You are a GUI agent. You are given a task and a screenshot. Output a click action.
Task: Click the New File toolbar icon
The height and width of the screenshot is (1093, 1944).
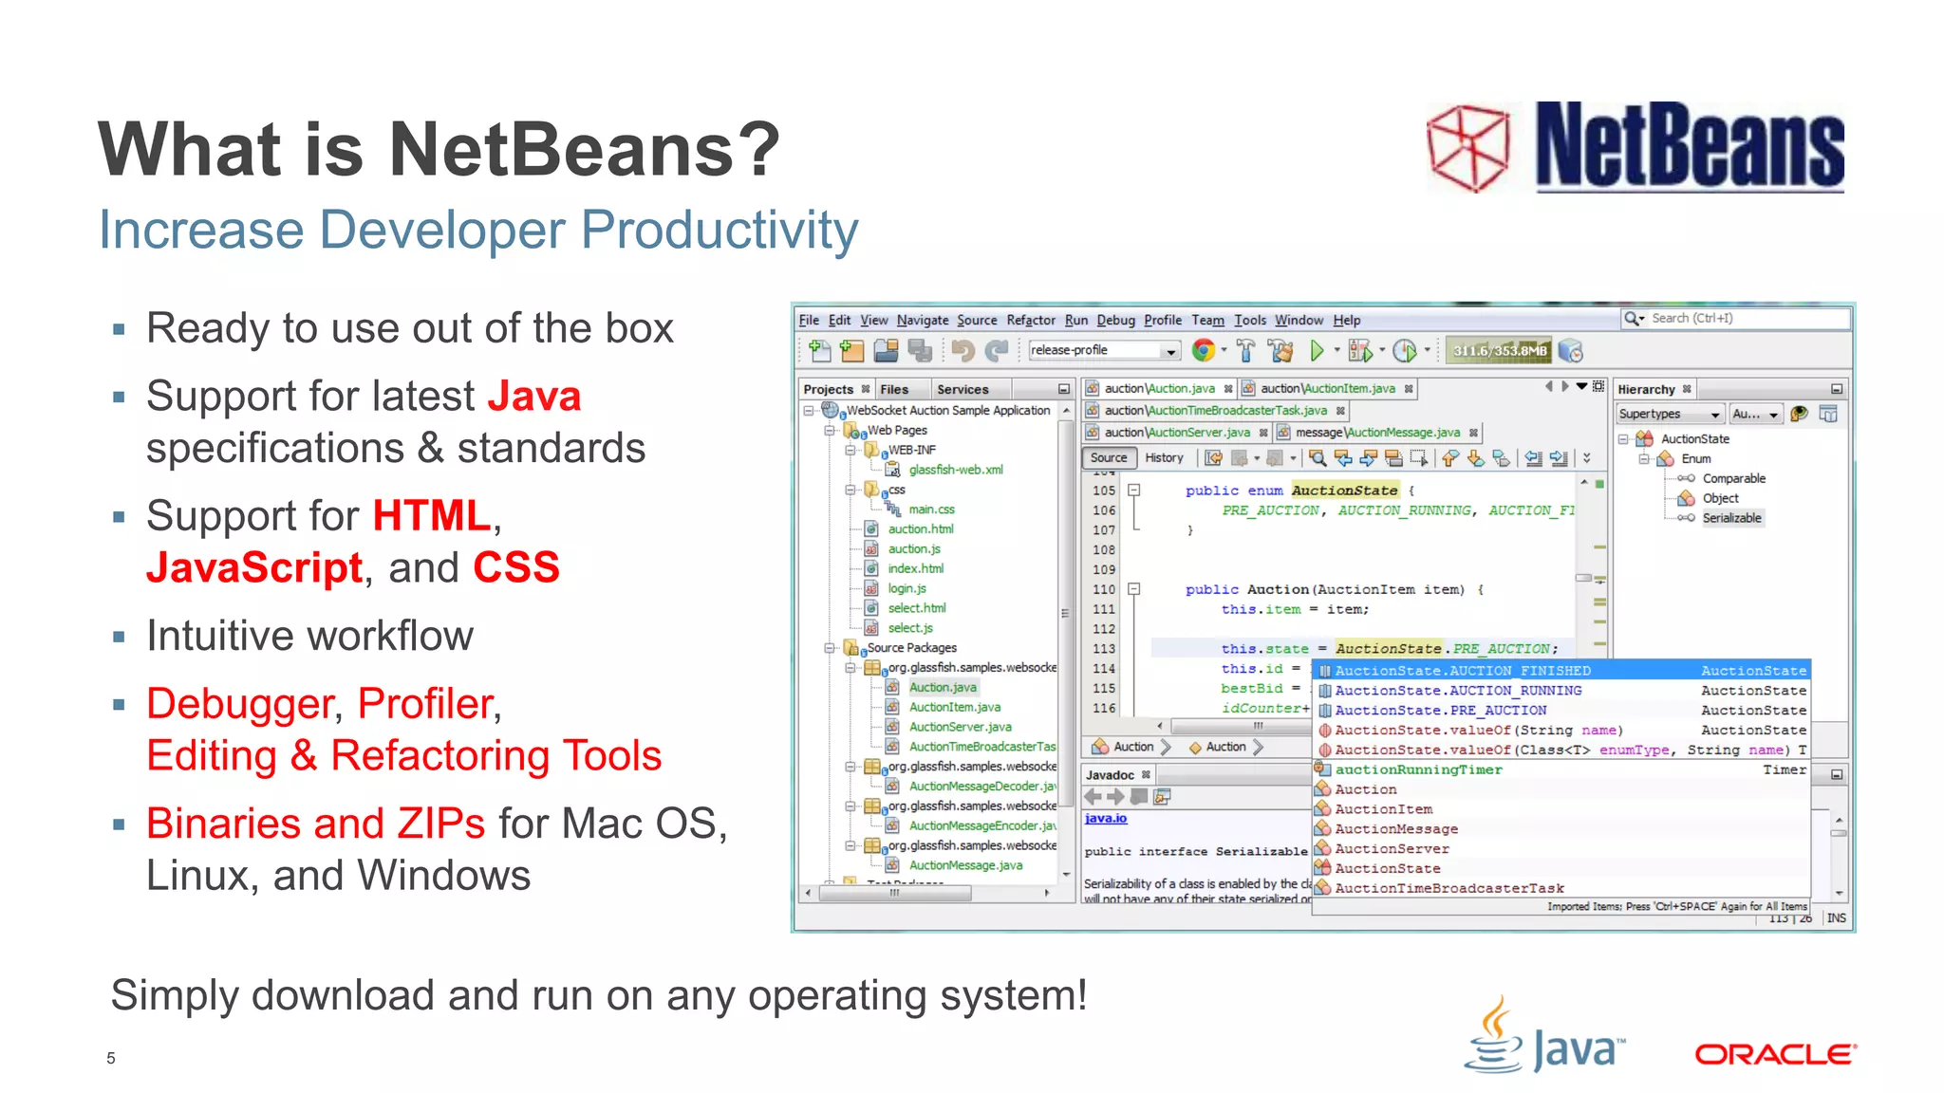coord(819,351)
